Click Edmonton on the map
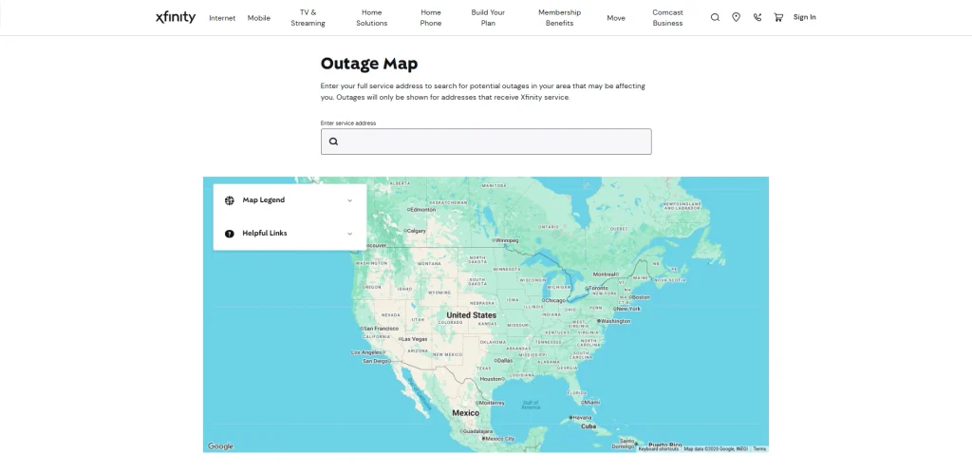 421,210
